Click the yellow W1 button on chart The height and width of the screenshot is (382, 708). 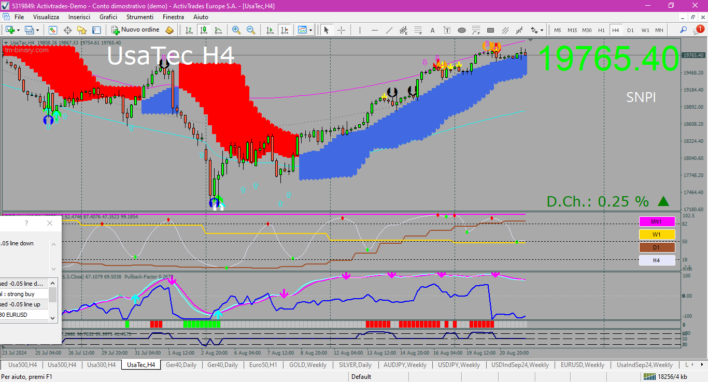click(x=657, y=234)
